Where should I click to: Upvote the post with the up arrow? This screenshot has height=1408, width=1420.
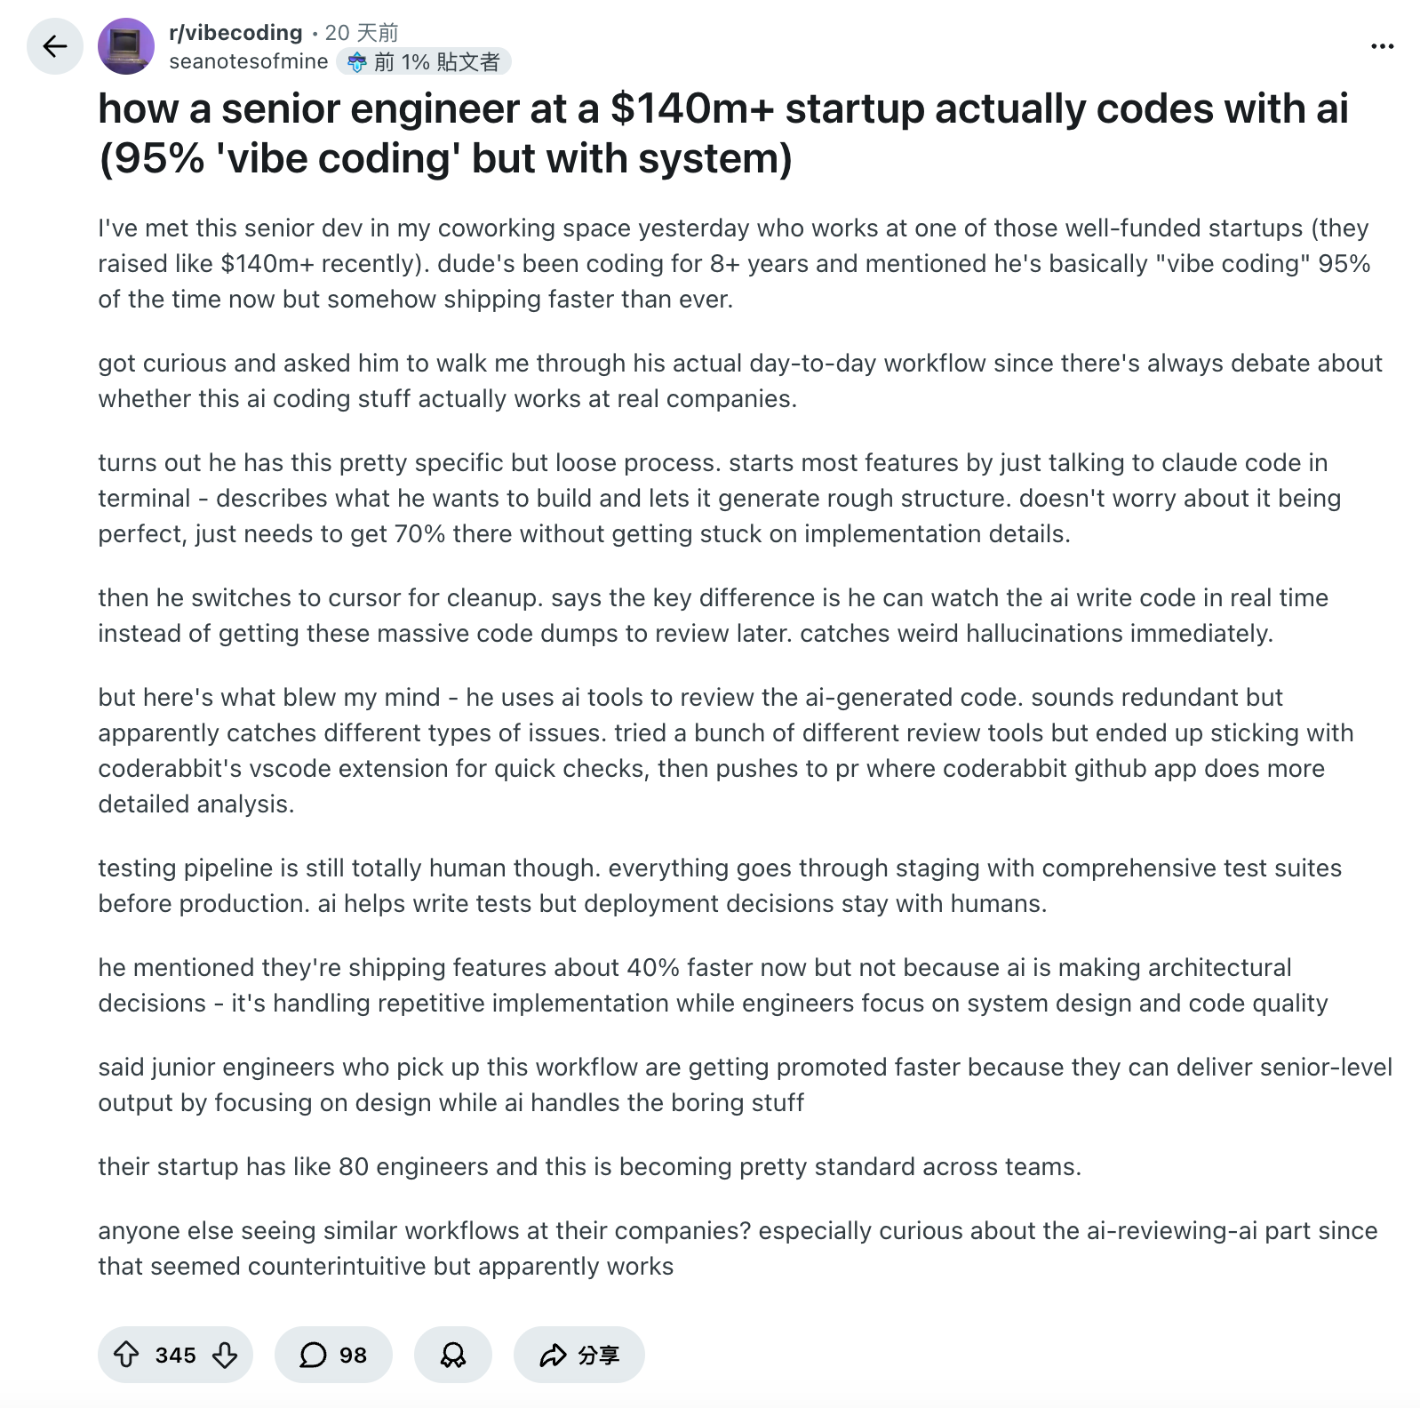click(126, 1355)
